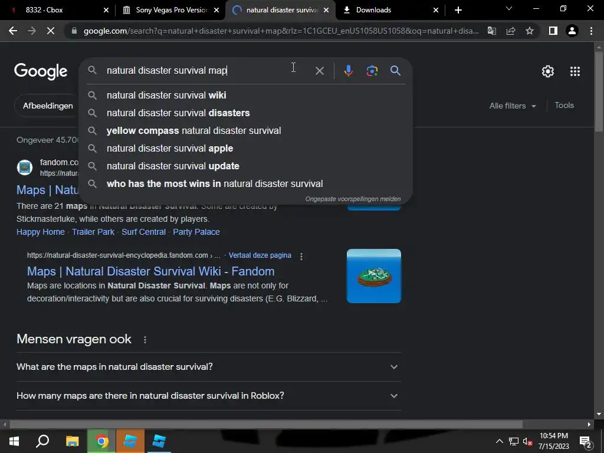This screenshot has width=604, height=453.
Task: Select the Afbeeldingen filter chip
Action: pos(48,106)
